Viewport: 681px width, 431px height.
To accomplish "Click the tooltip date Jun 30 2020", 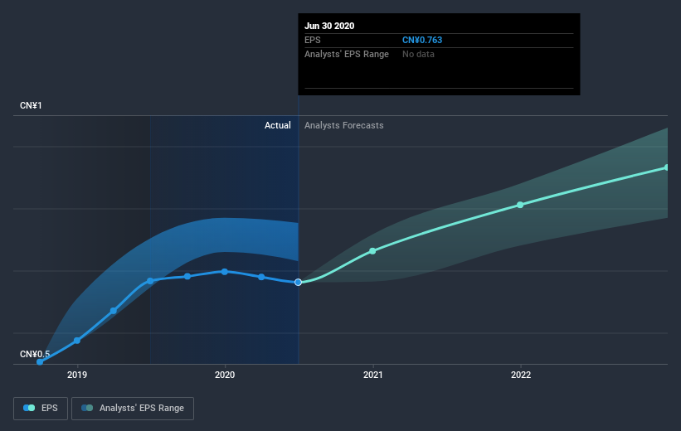I will click(x=329, y=26).
